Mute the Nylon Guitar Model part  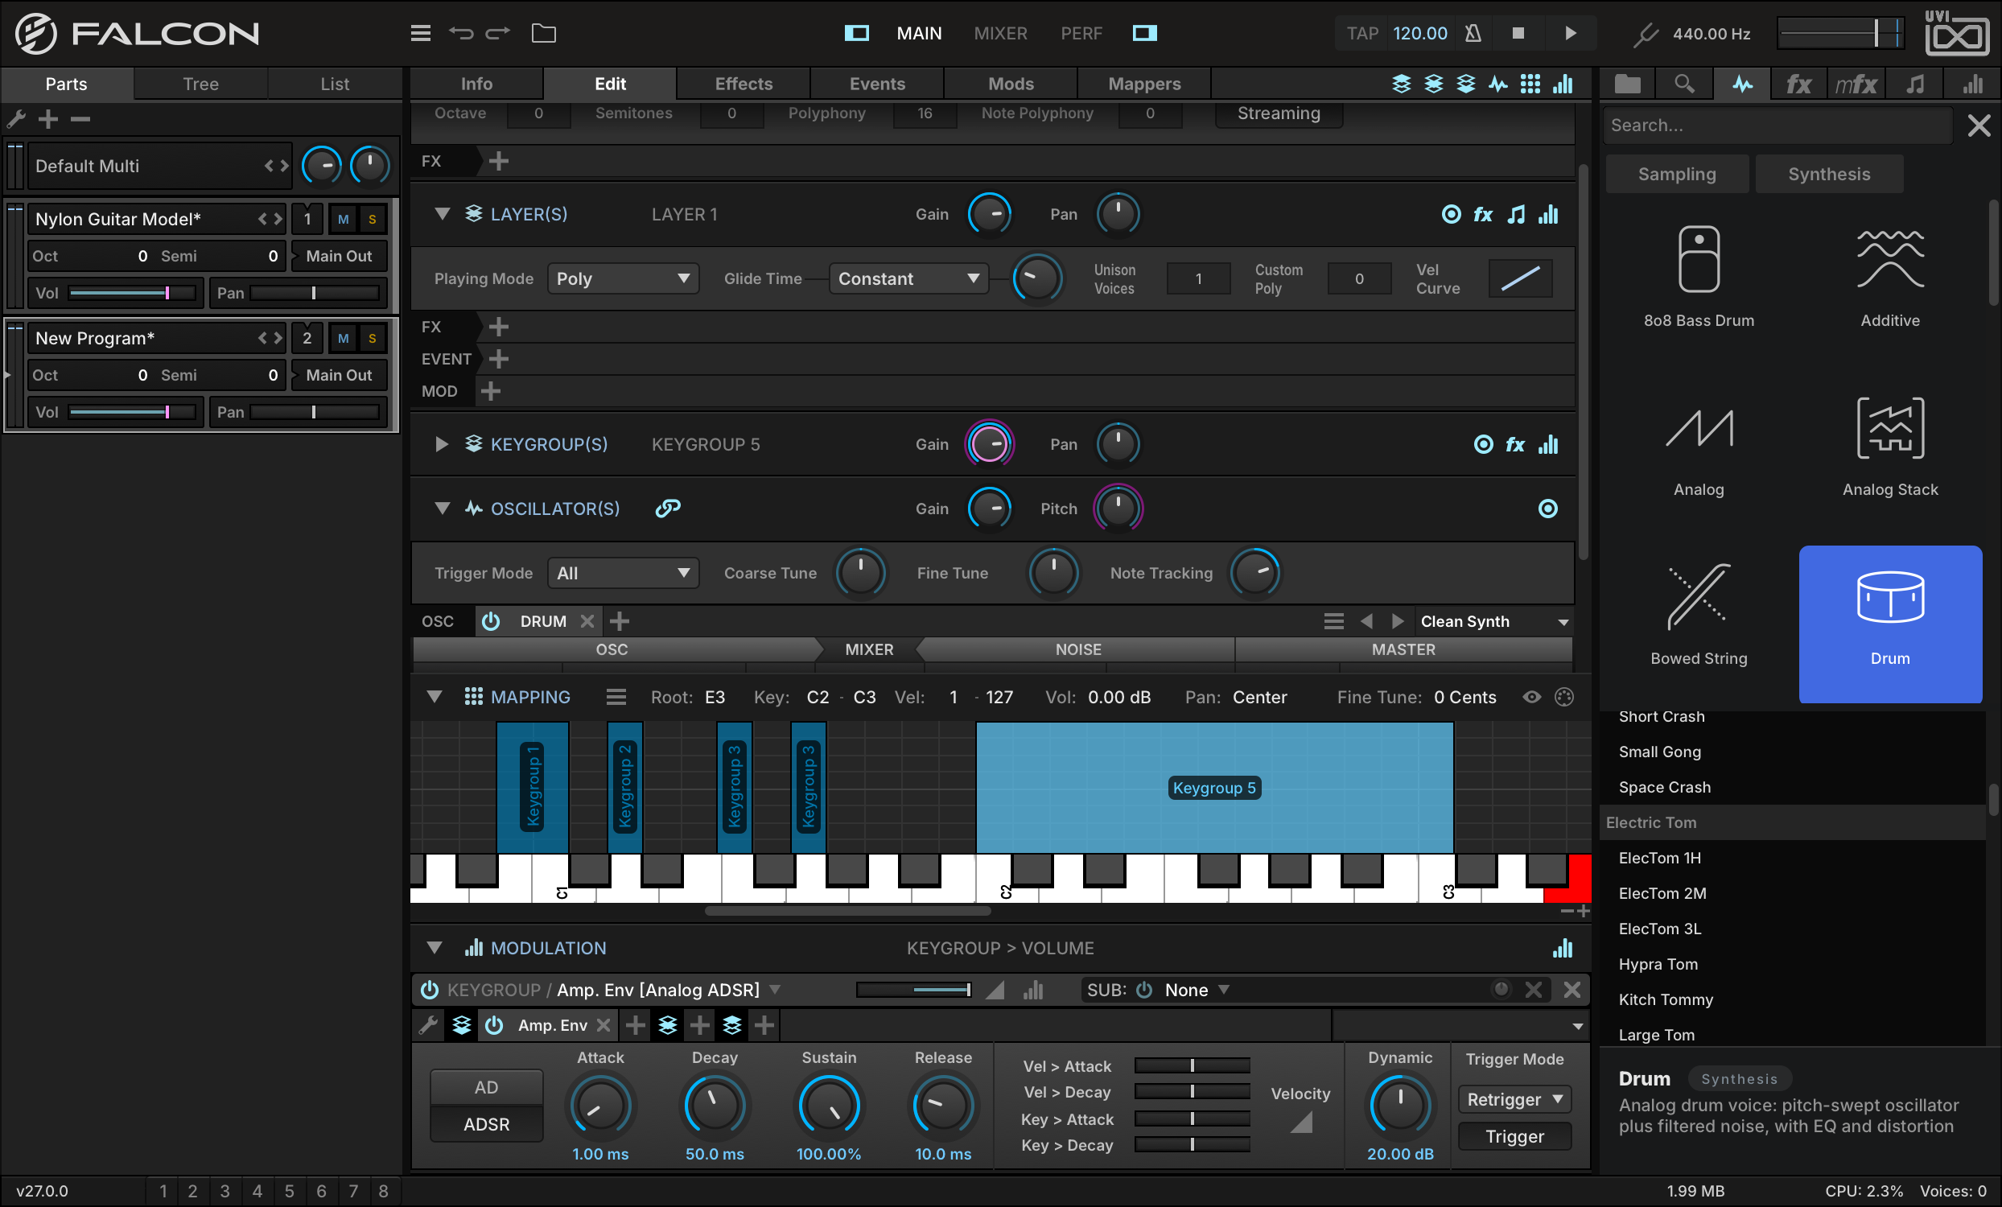pyautogui.click(x=343, y=220)
